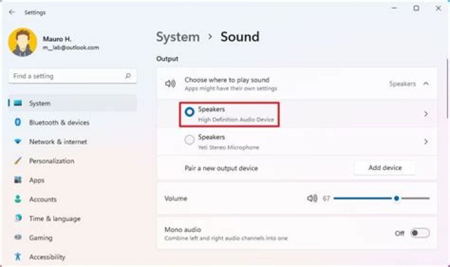
Task: Navigate to System breadcrumb link
Action: 177,37
